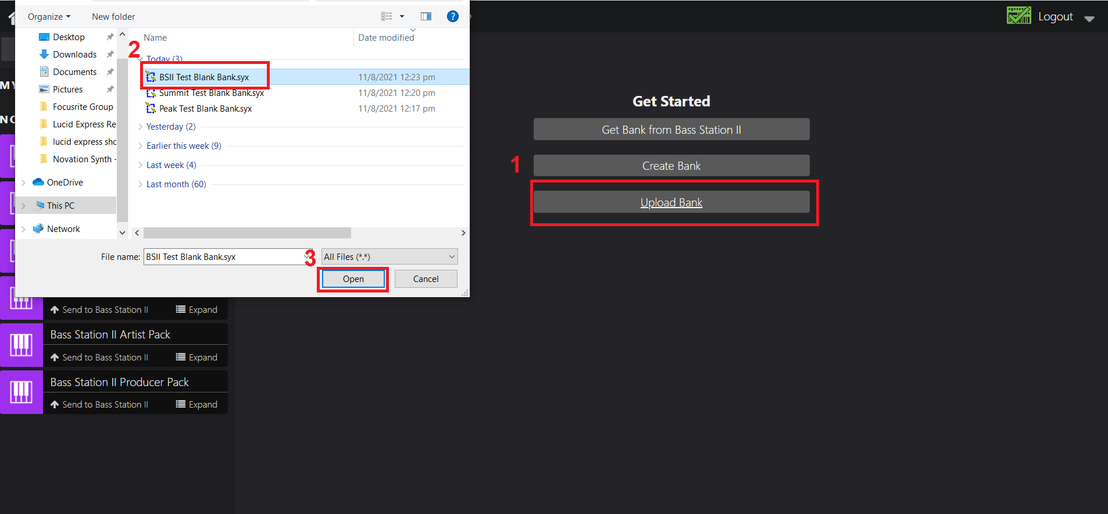1108x514 pixels.
Task: Sort files by Date modified column
Action: tap(386, 37)
